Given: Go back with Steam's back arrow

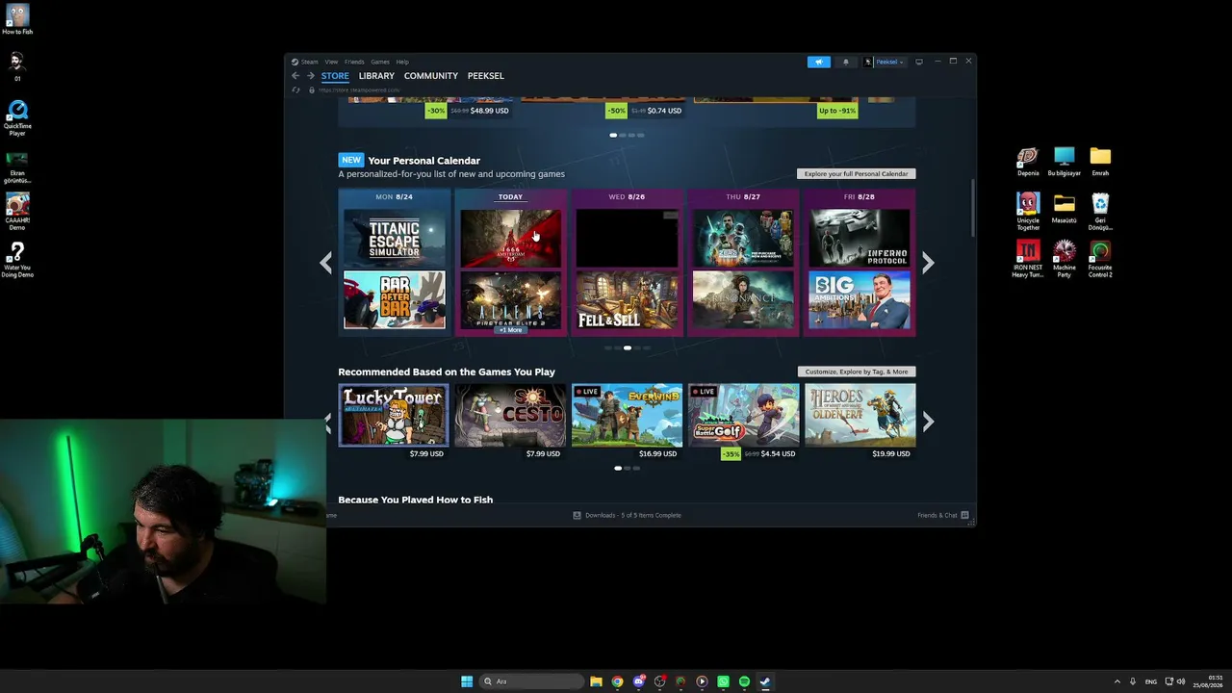Looking at the screenshot, I should 295,76.
